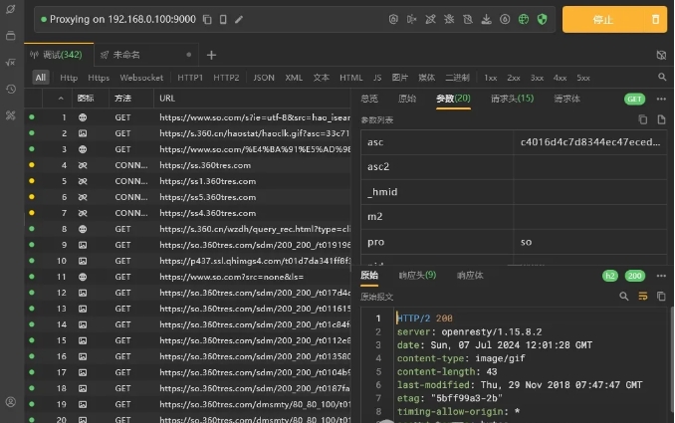Click the 2xx status filter
Viewport: 675px width, 423px height.
click(513, 77)
